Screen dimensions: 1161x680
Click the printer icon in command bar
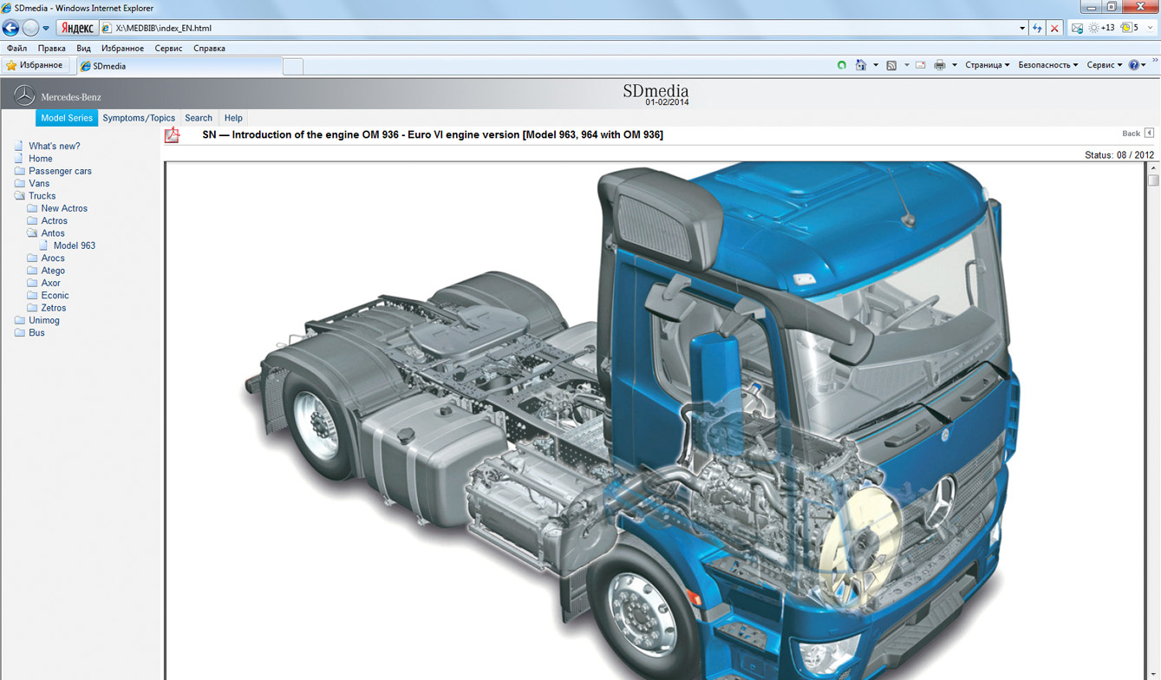point(939,65)
